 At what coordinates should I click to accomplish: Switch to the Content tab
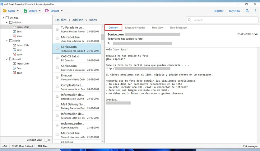coord(114,27)
